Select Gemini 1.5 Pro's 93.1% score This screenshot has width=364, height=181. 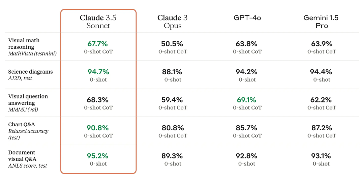coord(322,156)
